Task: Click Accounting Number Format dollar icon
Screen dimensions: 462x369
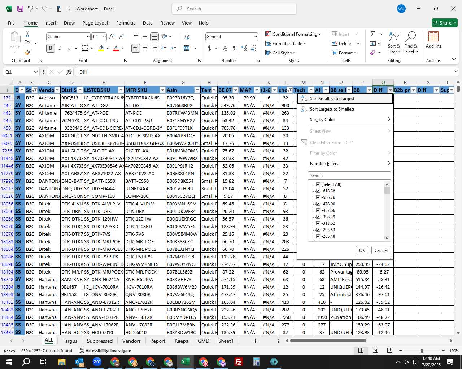Action: coord(210,48)
